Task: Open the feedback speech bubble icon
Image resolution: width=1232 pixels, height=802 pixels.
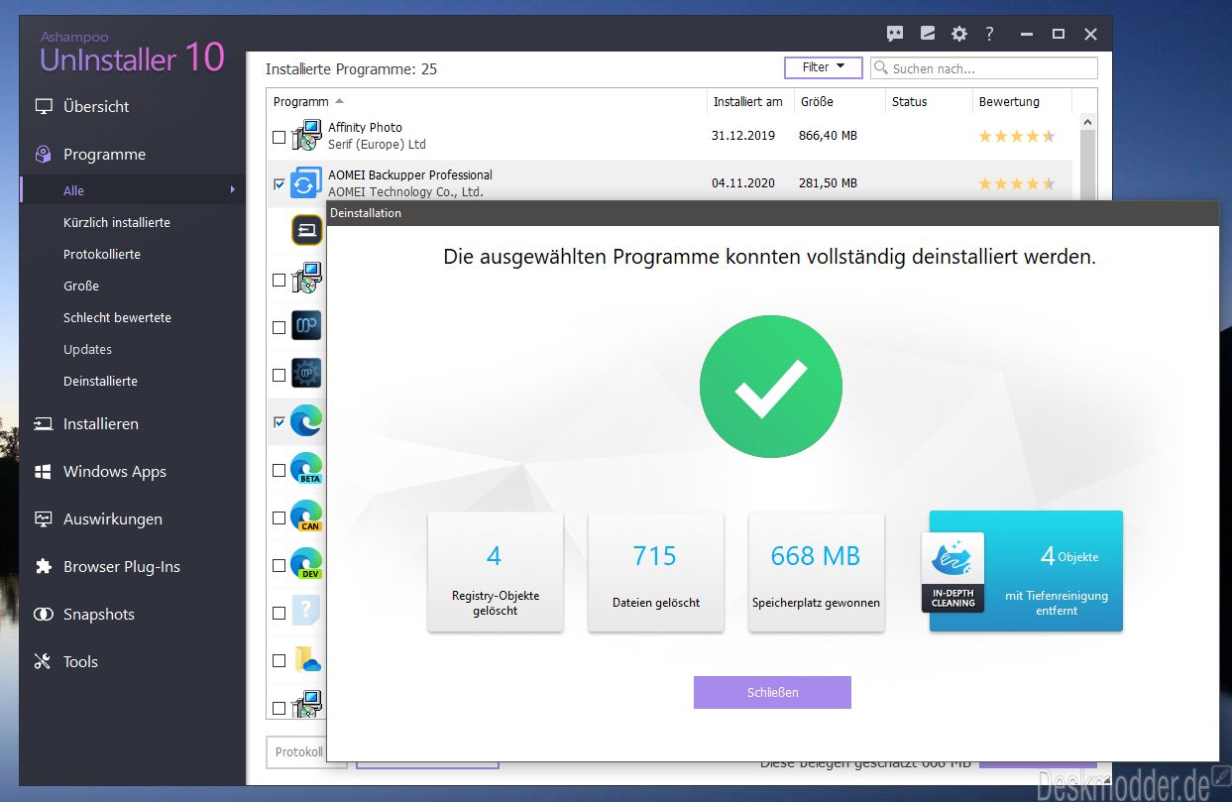Action: click(x=895, y=34)
